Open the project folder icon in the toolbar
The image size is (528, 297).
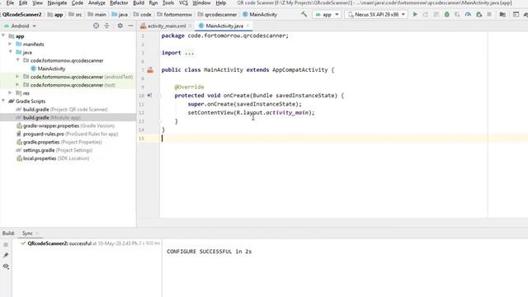point(502,15)
